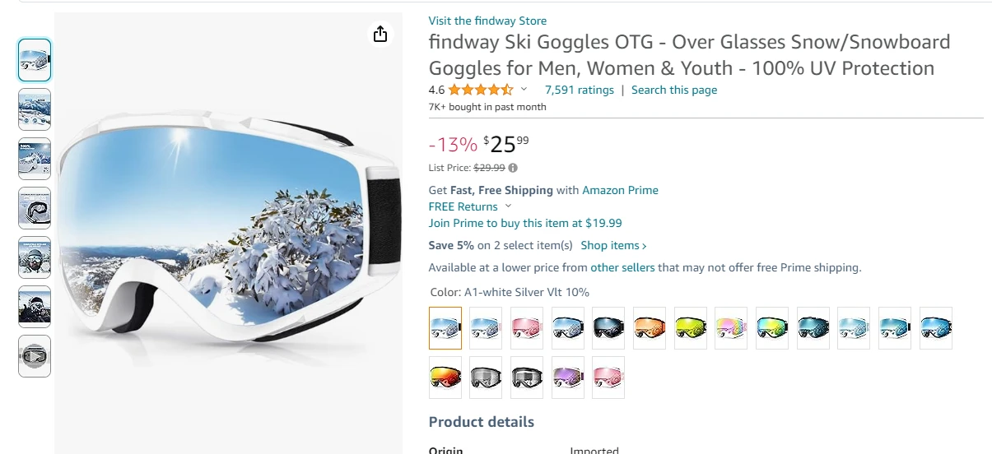Click the share icon on product image
The height and width of the screenshot is (454, 992).
point(380,34)
